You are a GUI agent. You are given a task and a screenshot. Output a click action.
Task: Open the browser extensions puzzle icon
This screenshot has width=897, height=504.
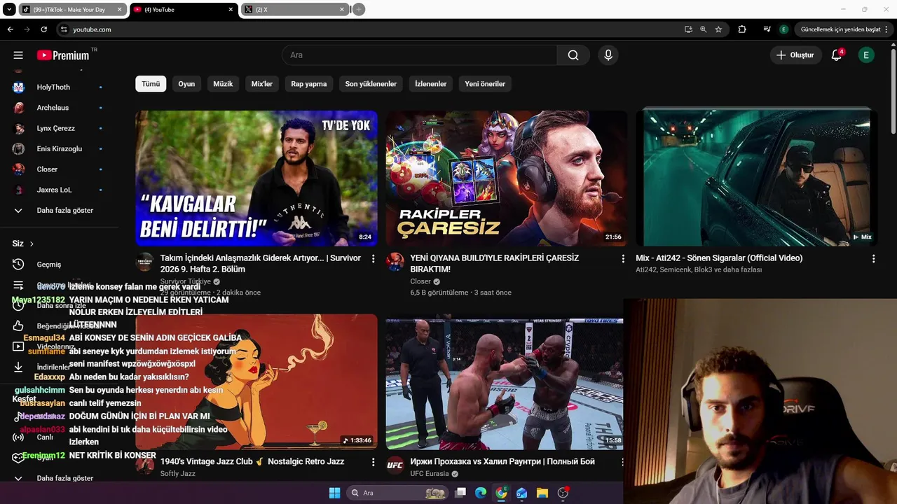[742, 29]
